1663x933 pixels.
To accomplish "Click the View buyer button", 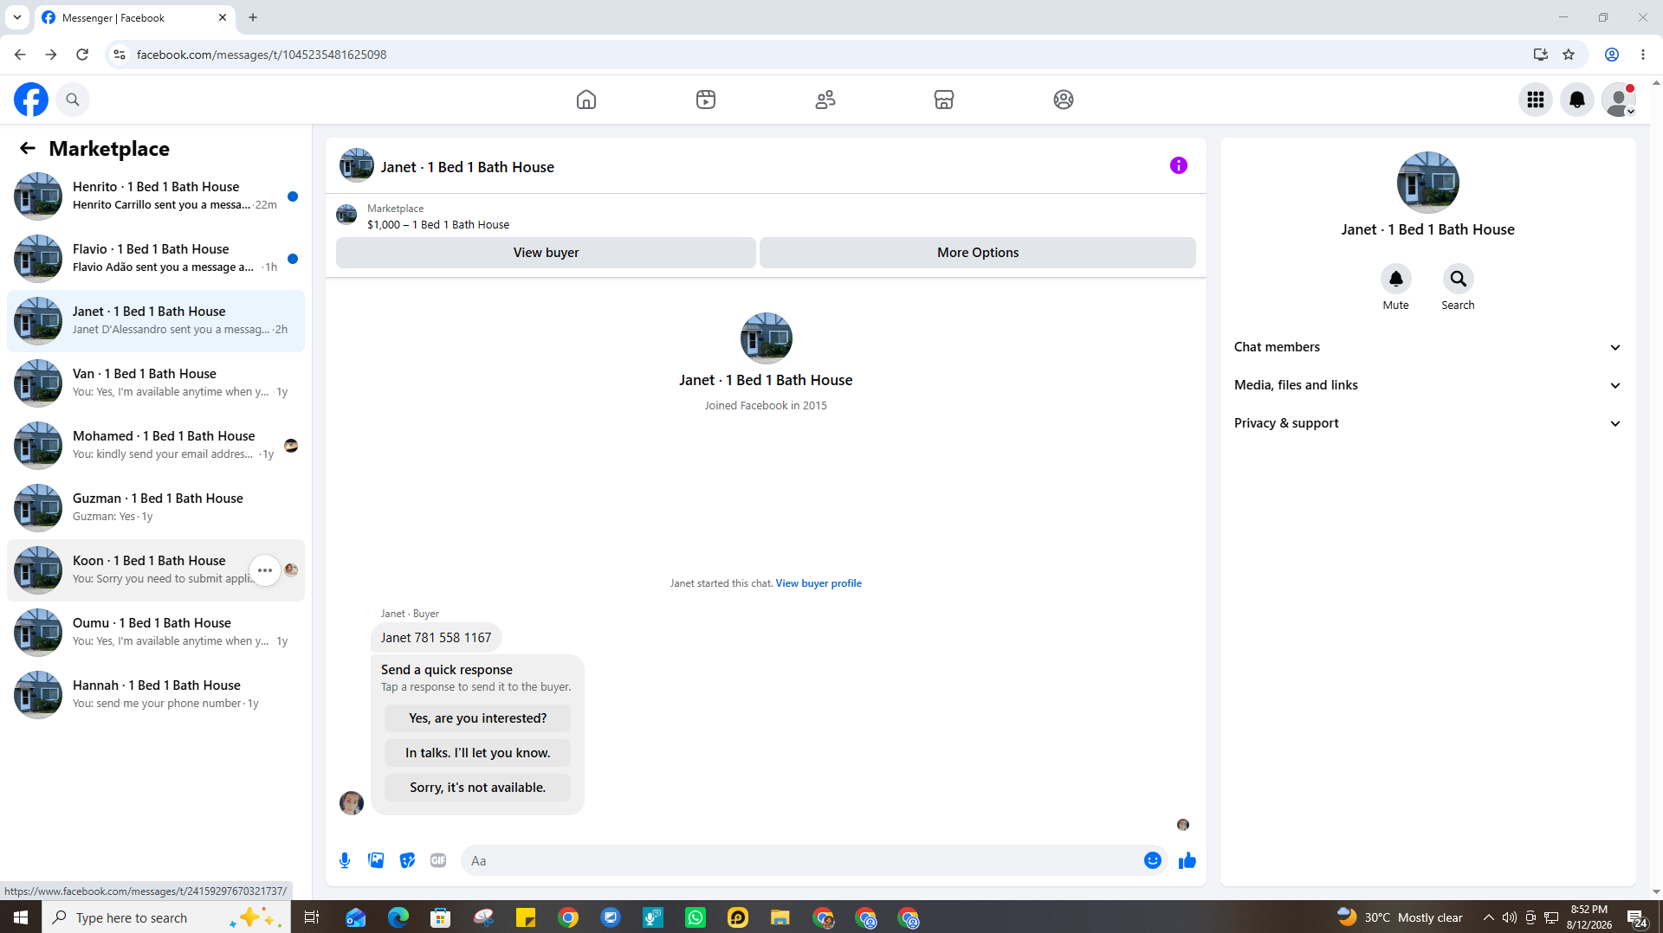I will [x=546, y=253].
